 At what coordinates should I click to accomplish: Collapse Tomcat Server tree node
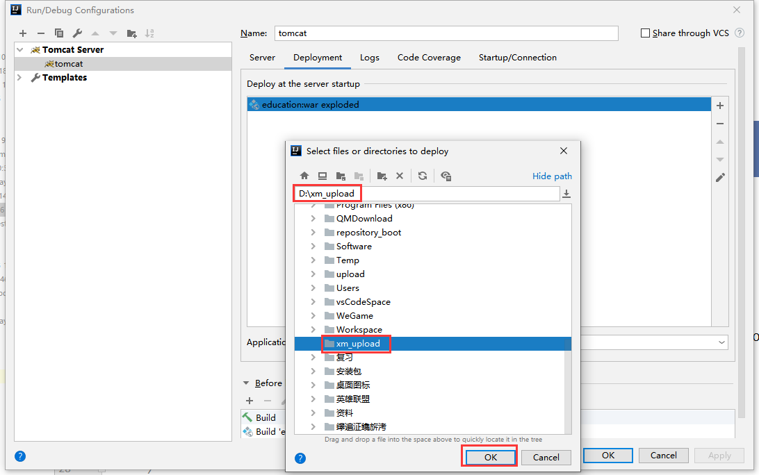pos(20,50)
